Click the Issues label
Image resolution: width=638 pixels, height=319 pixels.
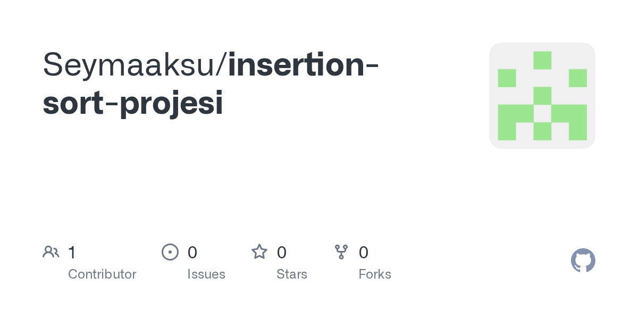[x=206, y=274]
